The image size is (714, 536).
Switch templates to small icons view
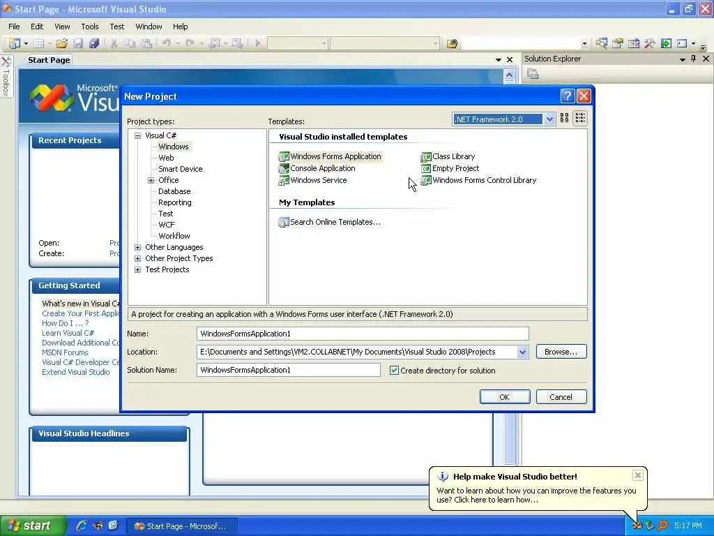coord(580,118)
